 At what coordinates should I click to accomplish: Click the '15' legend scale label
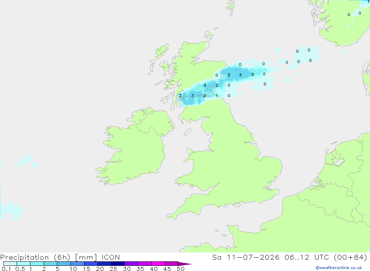[87, 269]
